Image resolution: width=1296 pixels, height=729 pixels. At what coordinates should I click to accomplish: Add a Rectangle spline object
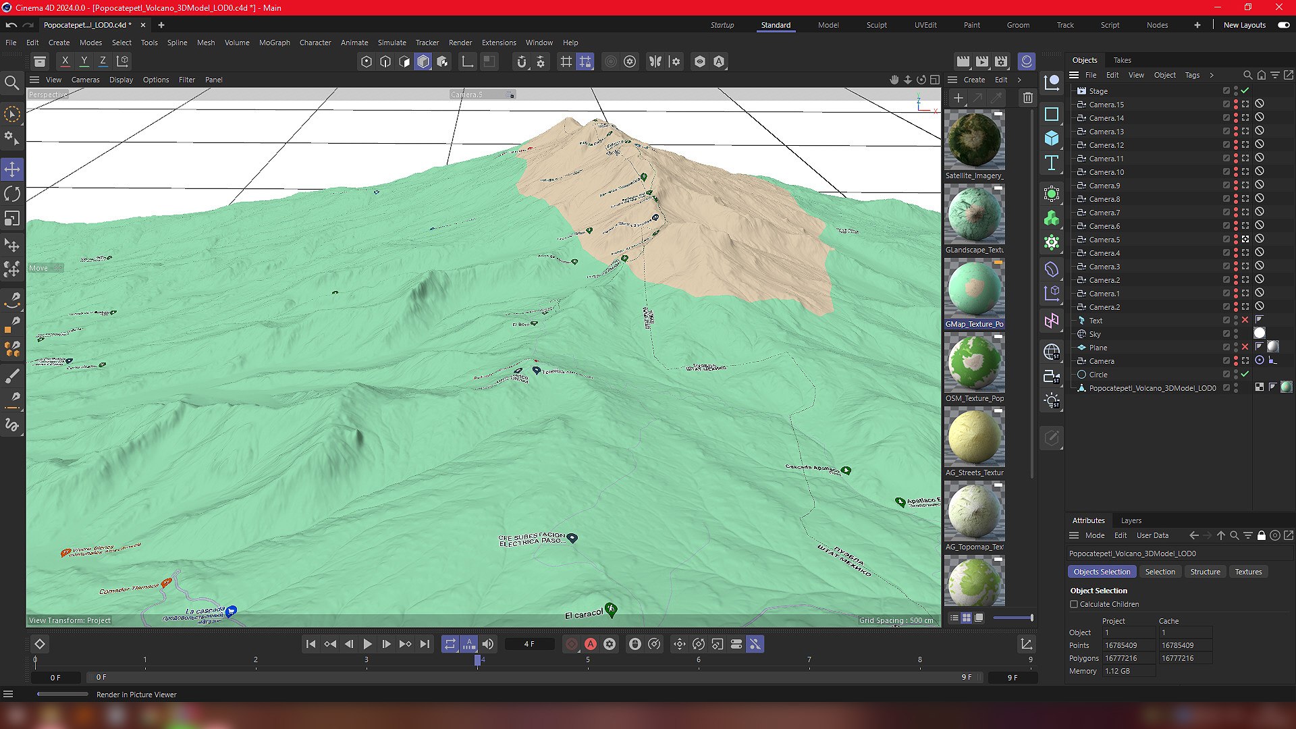point(1052,114)
